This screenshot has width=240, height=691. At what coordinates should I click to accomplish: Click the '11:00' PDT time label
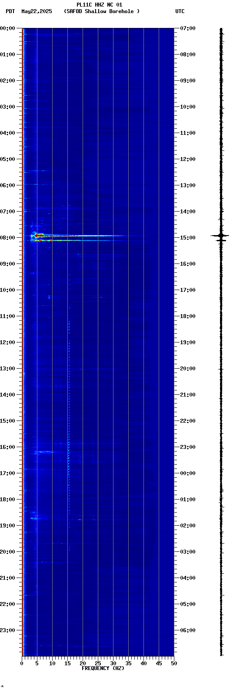(7, 316)
